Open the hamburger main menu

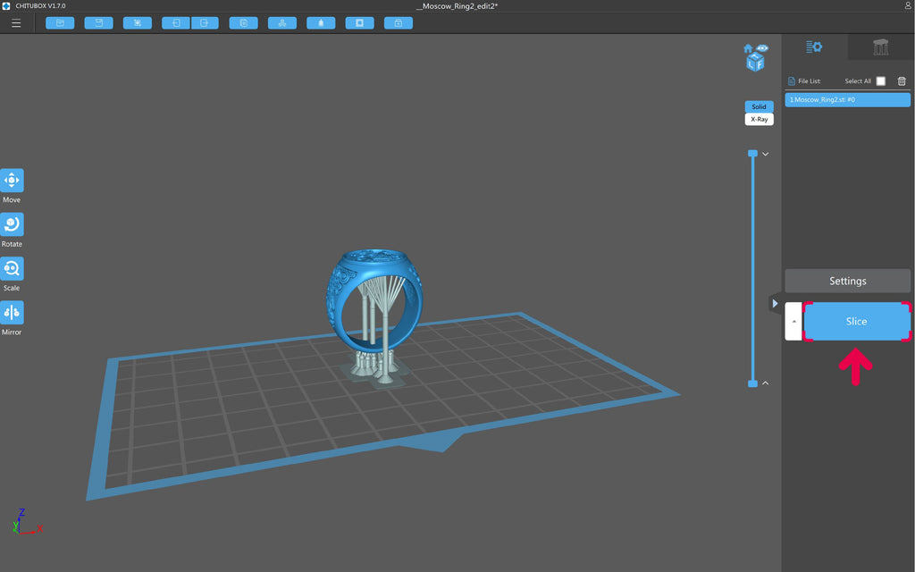pyautogui.click(x=16, y=23)
